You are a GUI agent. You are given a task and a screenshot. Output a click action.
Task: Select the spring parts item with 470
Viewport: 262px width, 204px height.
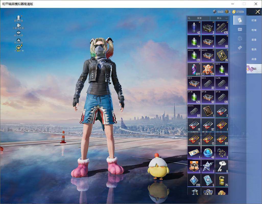point(222,28)
